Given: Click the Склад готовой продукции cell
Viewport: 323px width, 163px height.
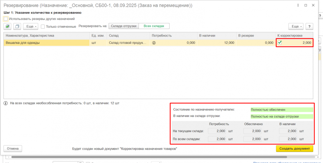Looking at the screenshot, I should [x=128, y=43].
